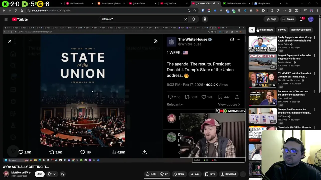Bookmark this page with the star icon
321x180 pixels.
[194, 10]
